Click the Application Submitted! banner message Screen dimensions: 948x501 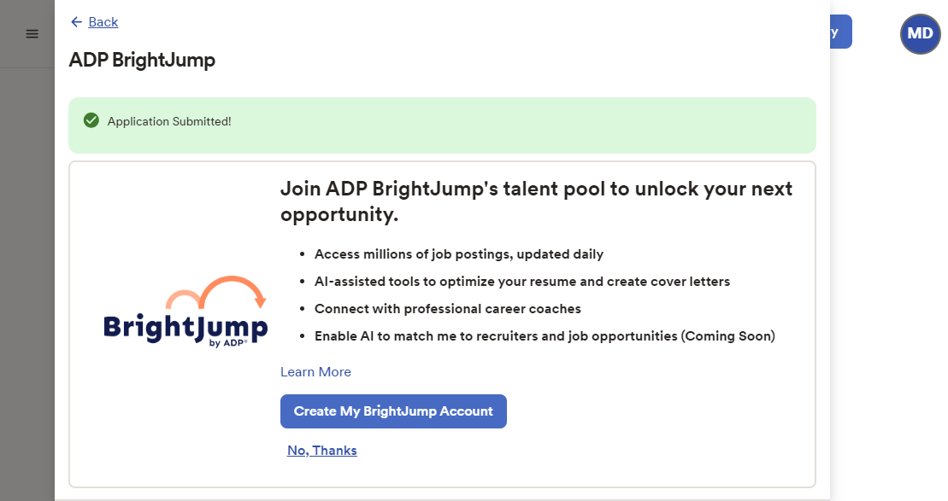click(x=169, y=121)
